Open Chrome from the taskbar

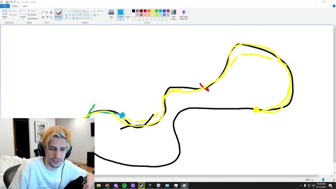(x=107, y=185)
